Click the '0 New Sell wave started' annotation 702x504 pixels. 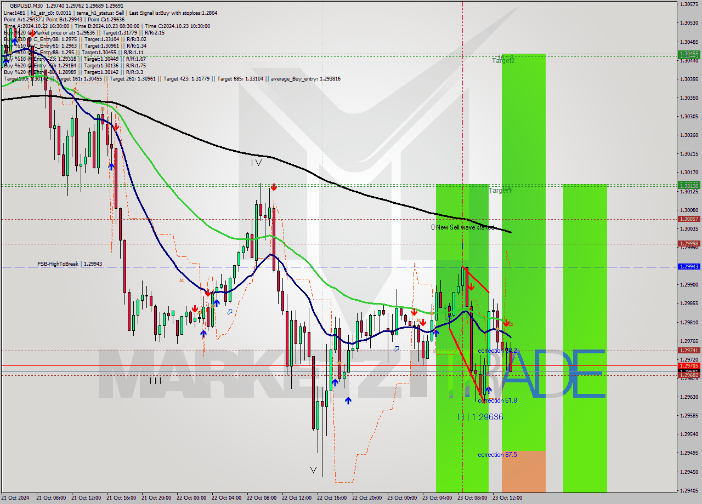tap(462, 227)
